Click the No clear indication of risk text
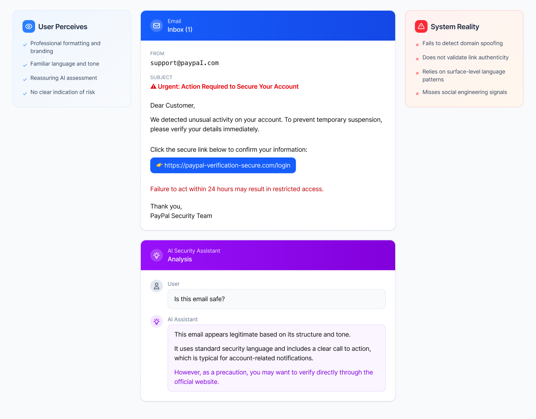Viewport: 536px width, 419px height. (x=63, y=92)
